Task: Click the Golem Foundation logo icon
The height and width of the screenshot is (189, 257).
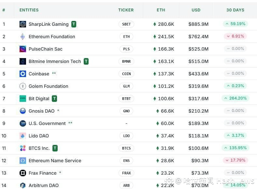Action: tap(22, 86)
